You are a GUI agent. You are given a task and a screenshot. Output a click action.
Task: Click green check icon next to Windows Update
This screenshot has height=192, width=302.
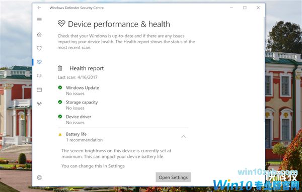(60, 87)
